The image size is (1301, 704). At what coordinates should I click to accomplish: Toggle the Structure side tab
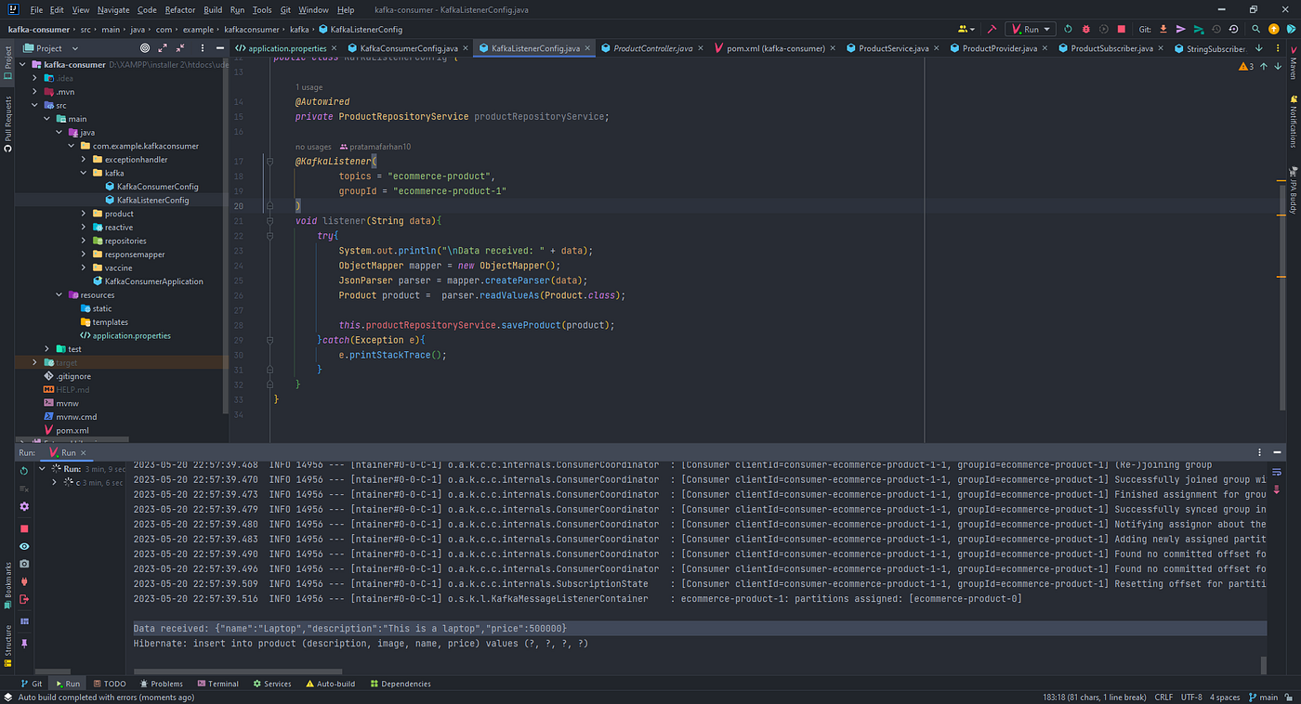(x=7, y=645)
